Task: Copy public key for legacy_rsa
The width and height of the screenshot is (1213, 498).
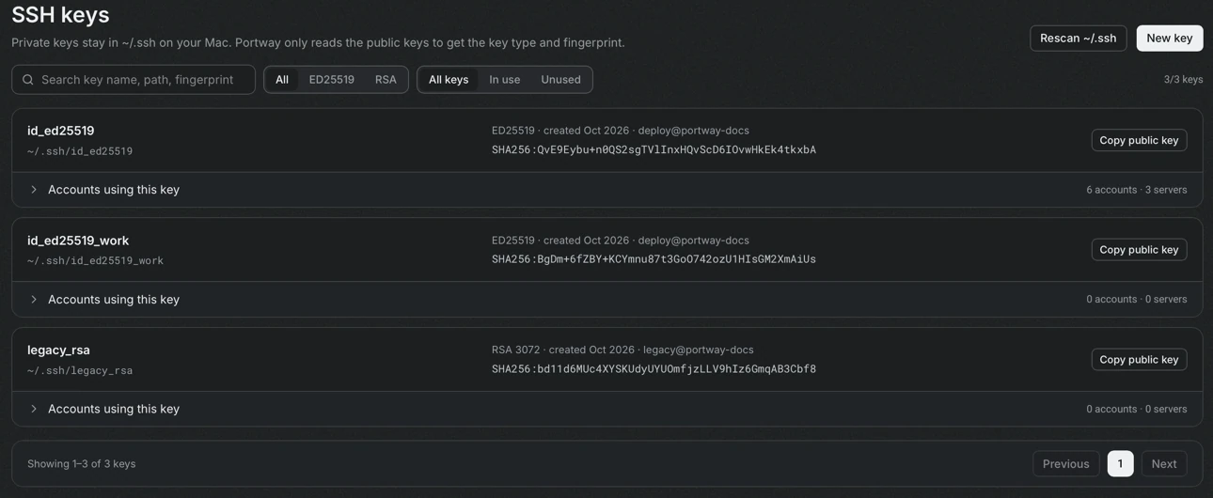Action: point(1139,360)
